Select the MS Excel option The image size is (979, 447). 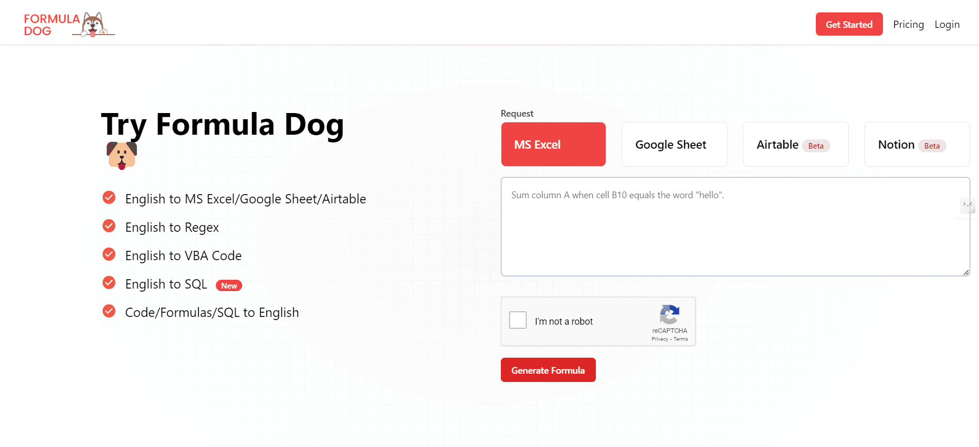click(554, 145)
